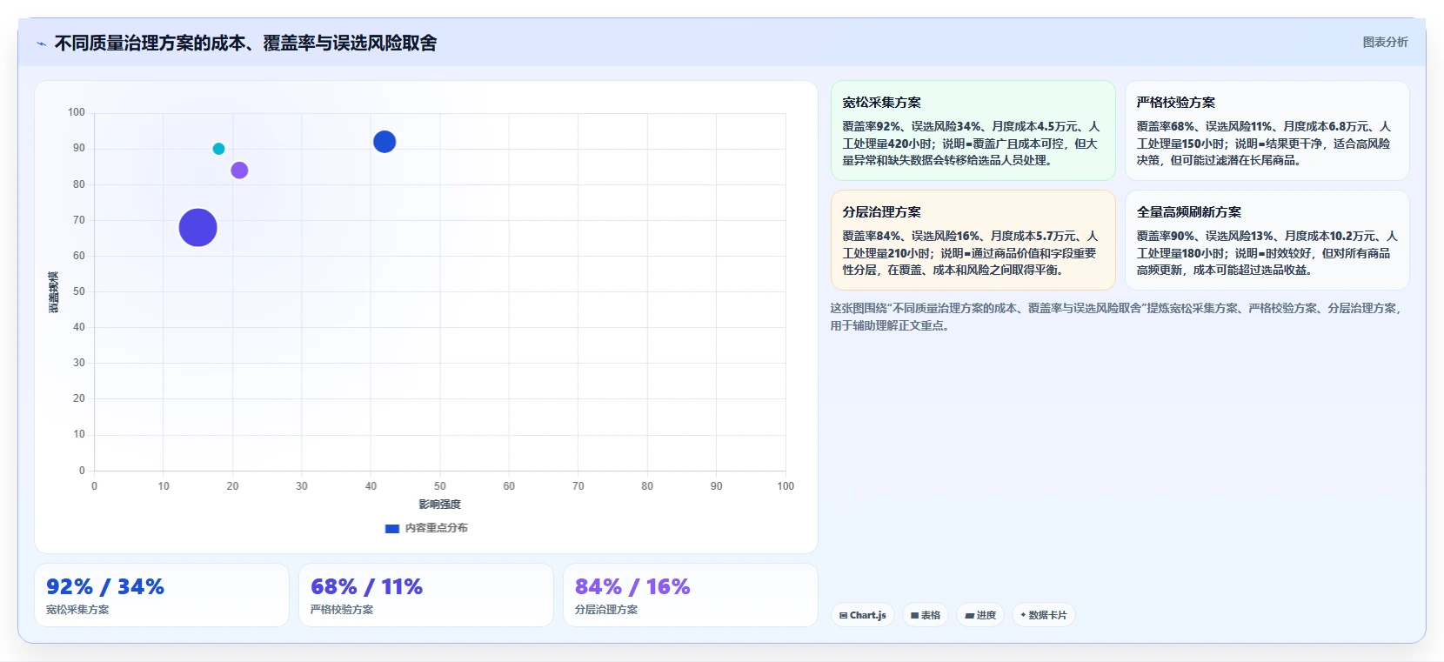Viewport: 1444px width, 662px height.
Task: Click the 分层治理方案 label under 84% / 16%
Action: pos(606,610)
